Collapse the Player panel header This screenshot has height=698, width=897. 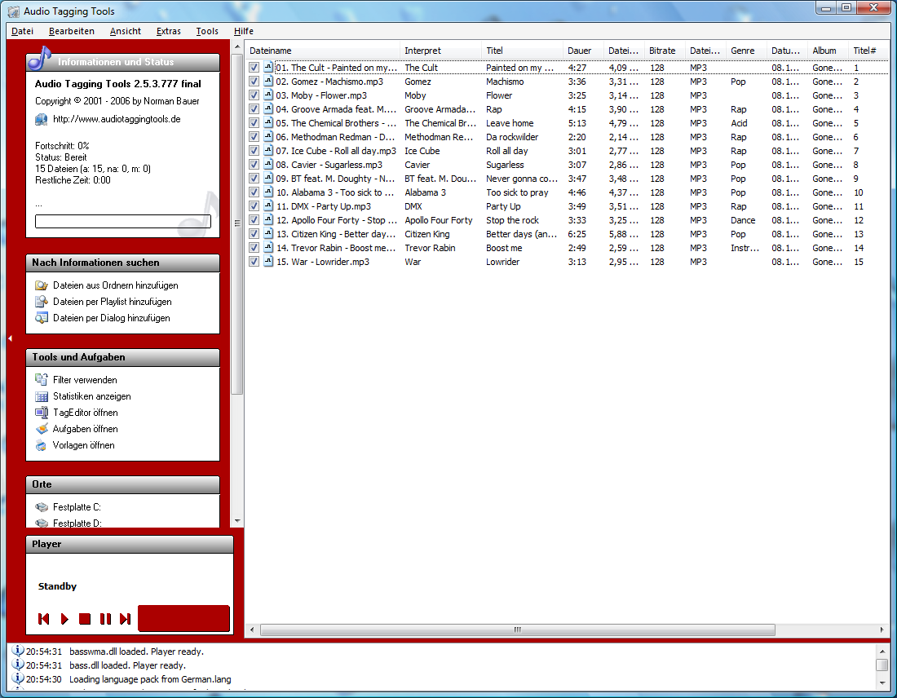click(x=130, y=544)
